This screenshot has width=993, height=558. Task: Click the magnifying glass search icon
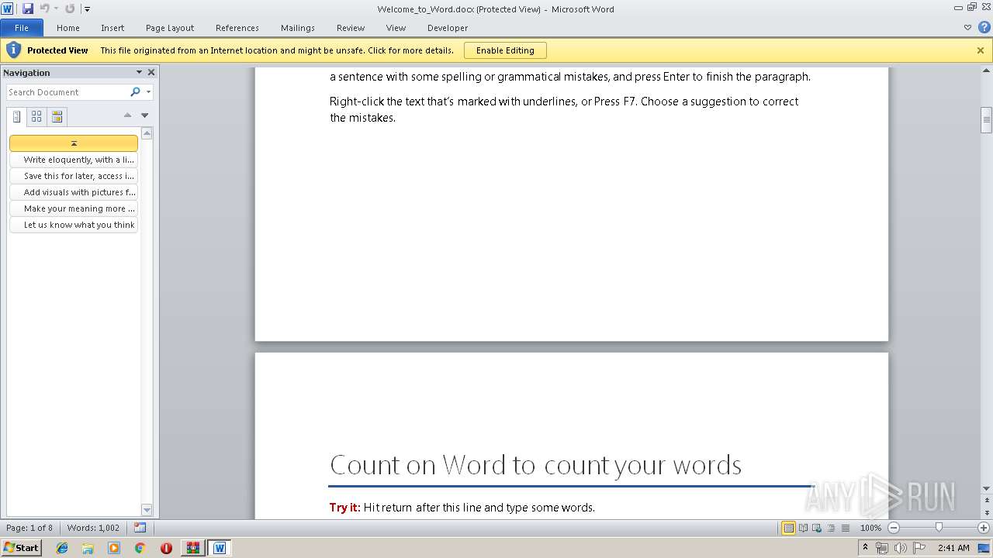click(x=135, y=92)
